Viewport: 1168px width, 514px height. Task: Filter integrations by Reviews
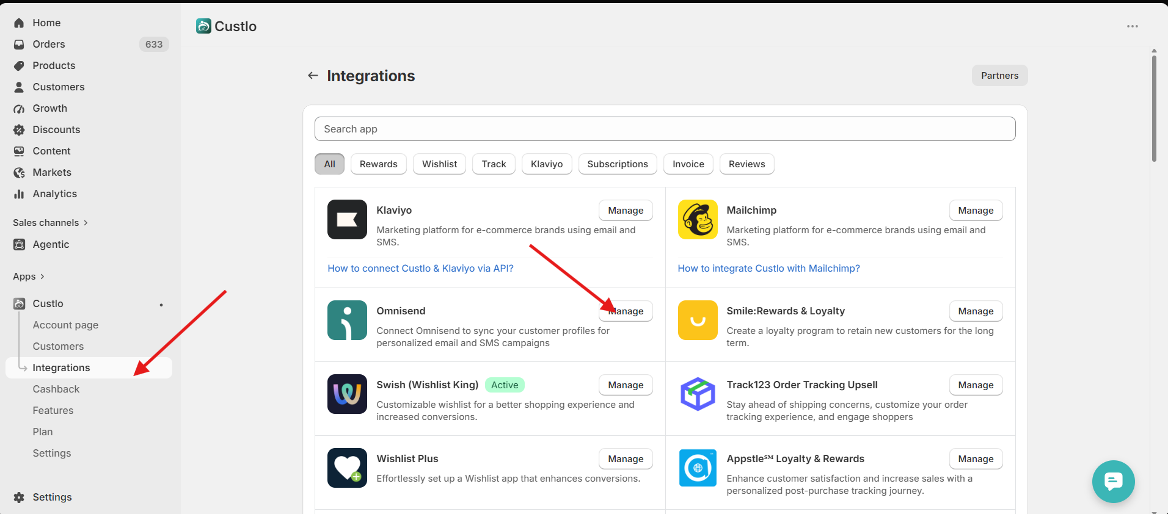click(747, 164)
